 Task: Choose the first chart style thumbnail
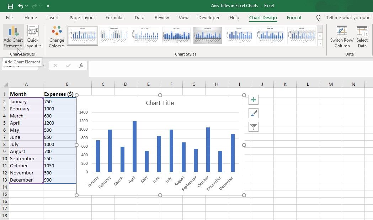(x=82, y=35)
